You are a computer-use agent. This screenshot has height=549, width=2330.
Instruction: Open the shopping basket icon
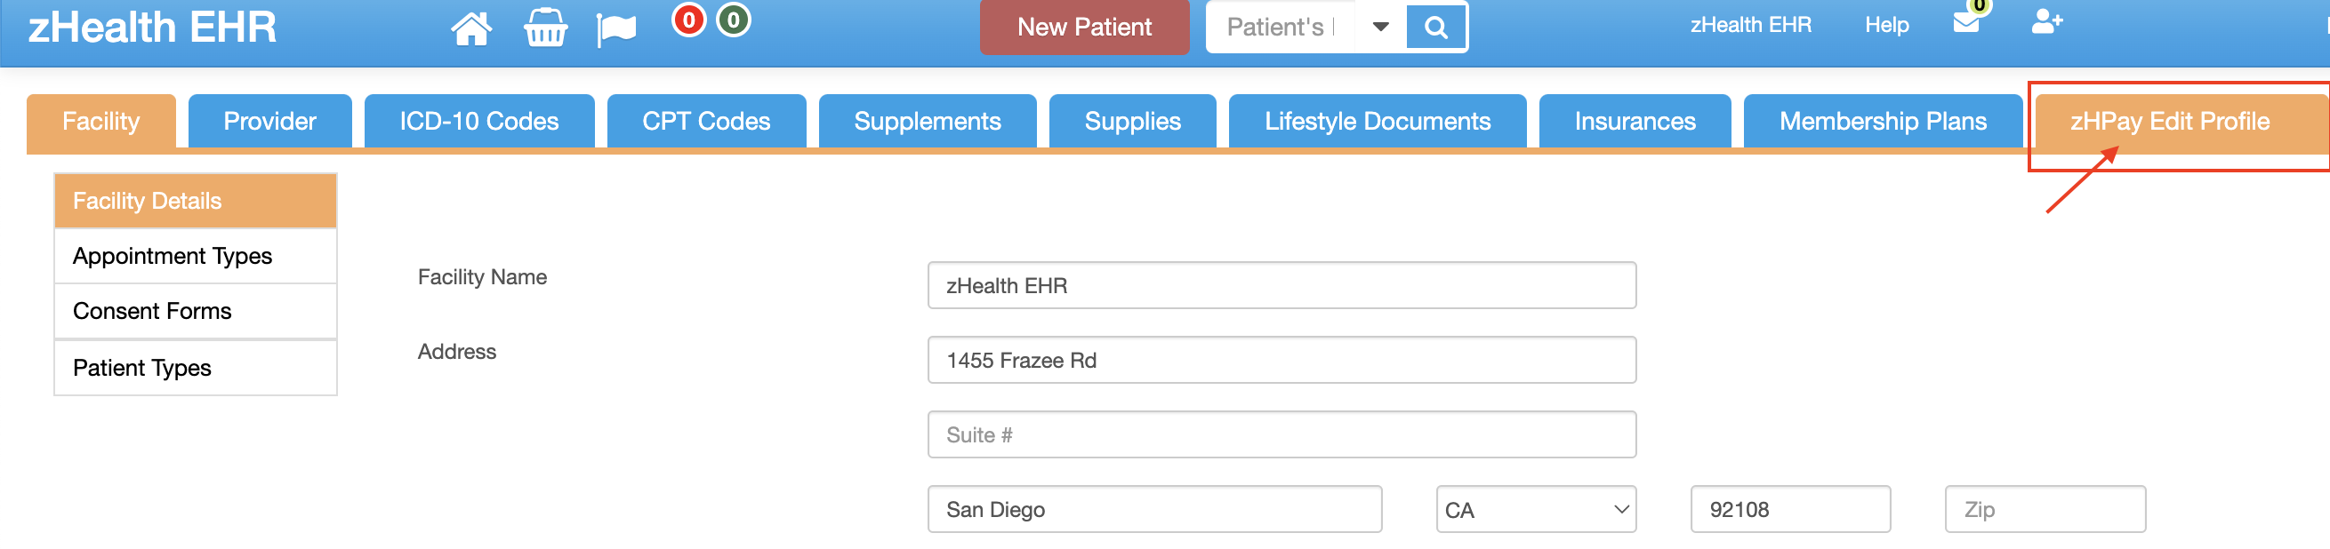(545, 27)
